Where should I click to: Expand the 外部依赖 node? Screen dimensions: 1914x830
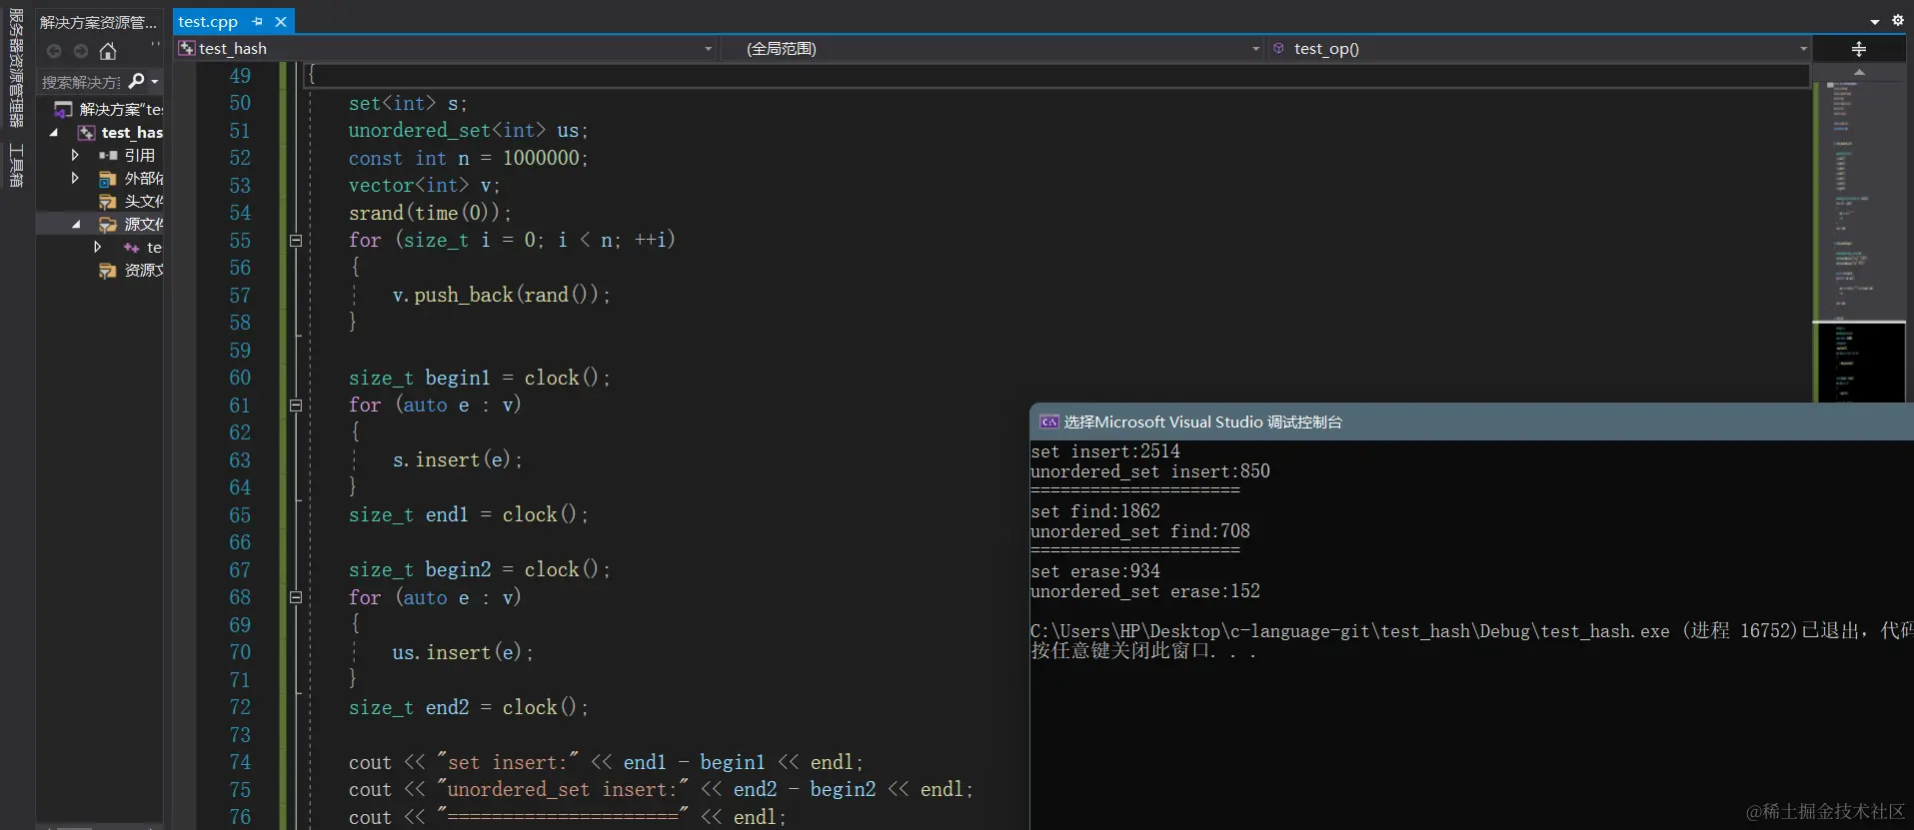pyautogui.click(x=74, y=179)
